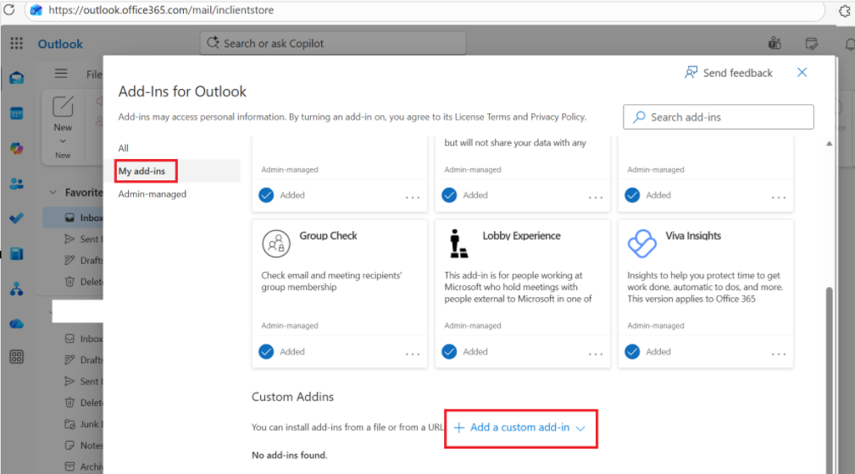
Task: Click the Viva Insights add-in icon
Action: point(641,243)
